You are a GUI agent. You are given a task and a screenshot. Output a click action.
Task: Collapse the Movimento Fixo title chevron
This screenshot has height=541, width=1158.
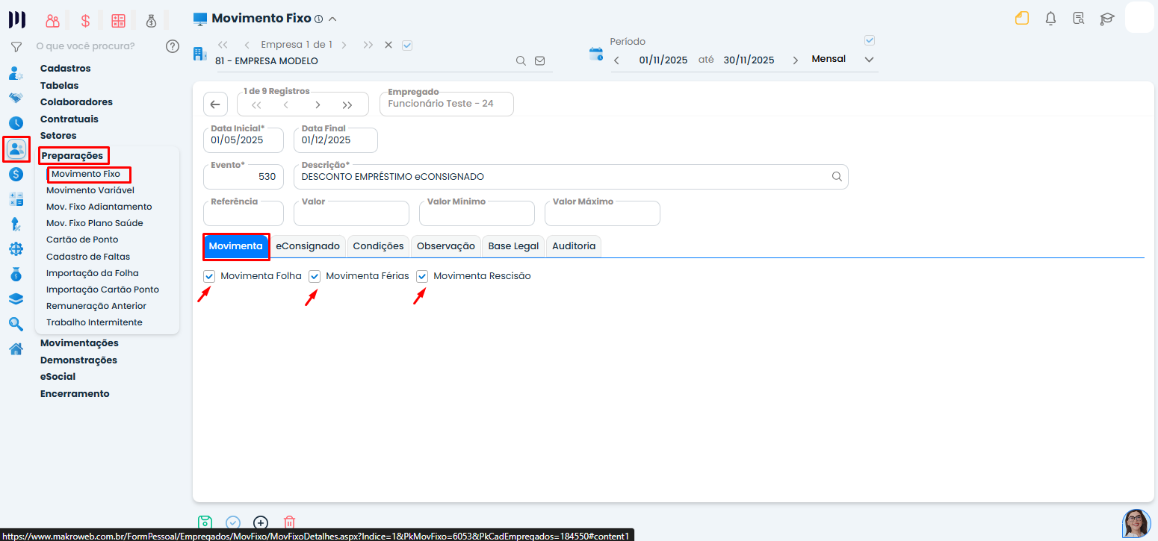(x=332, y=19)
